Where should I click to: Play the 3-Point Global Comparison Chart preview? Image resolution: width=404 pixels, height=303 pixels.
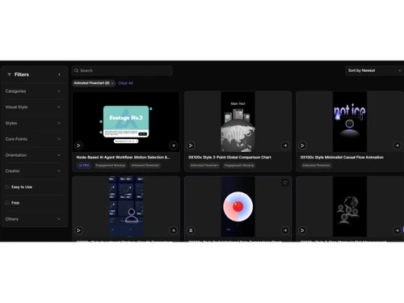pos(191,145)
